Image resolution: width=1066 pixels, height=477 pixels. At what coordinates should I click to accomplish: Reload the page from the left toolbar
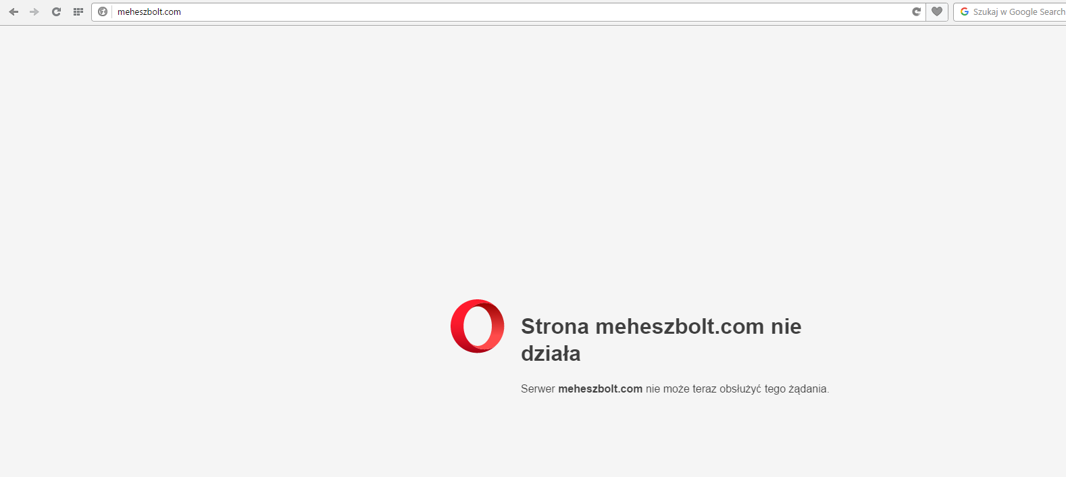pos(56,11)
